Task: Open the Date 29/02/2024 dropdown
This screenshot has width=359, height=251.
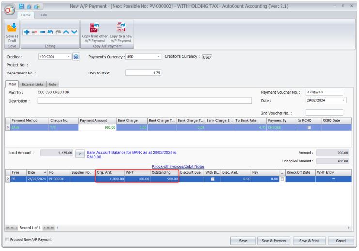Action: click(x=343, y=101)
